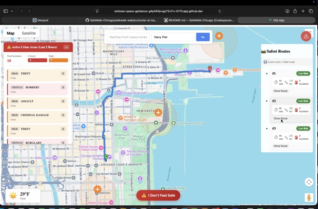This screenshot has width=318, height=209.
Task: Click the Starting From input field
Action: [x=128, y=37]
